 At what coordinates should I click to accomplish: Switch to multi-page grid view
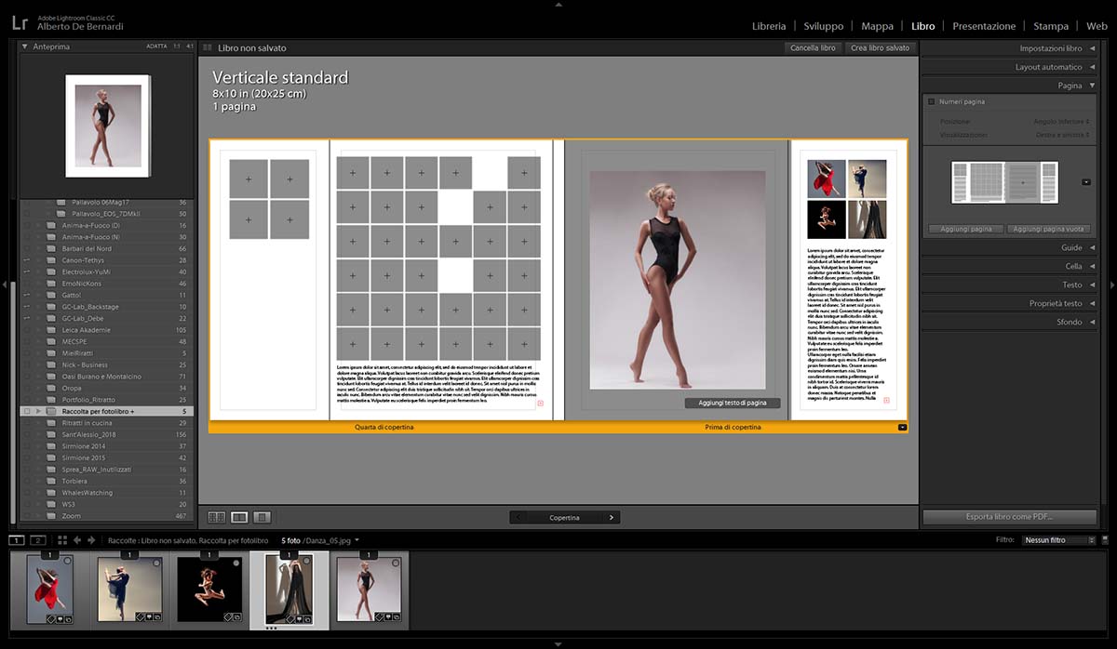tap(216, 517)
